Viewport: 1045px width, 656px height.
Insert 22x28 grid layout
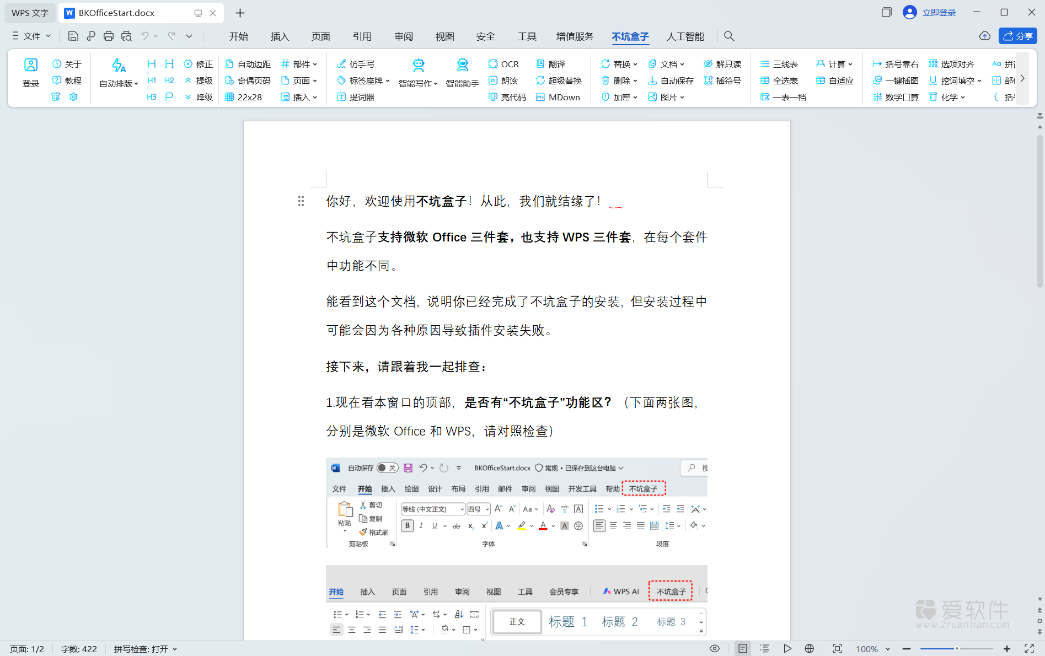pyautogui.click(x=244, y=97)
